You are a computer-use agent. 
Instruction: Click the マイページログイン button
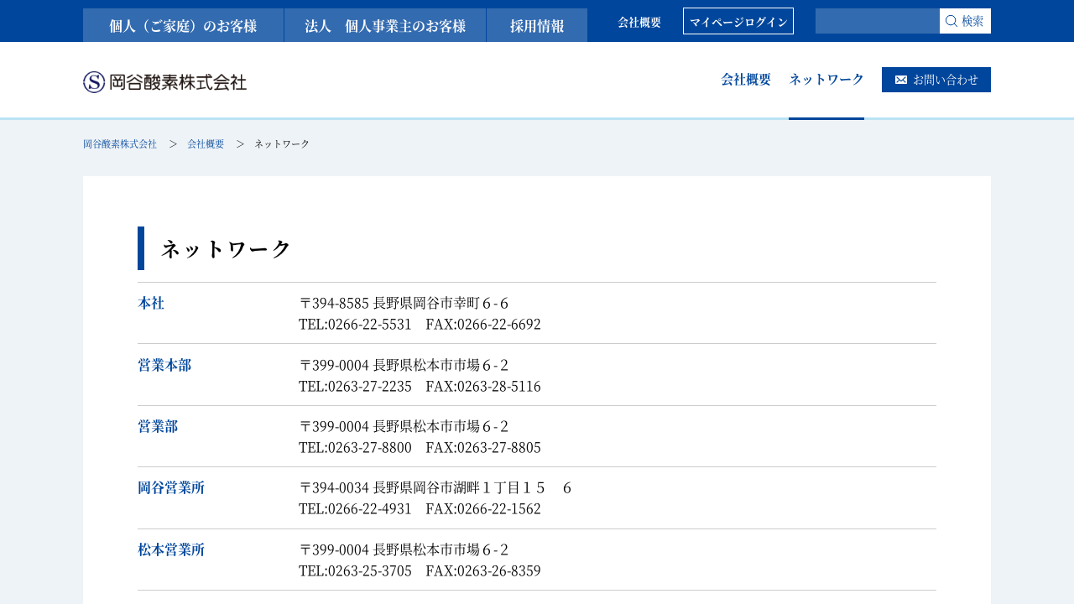[x=738, y=21]
